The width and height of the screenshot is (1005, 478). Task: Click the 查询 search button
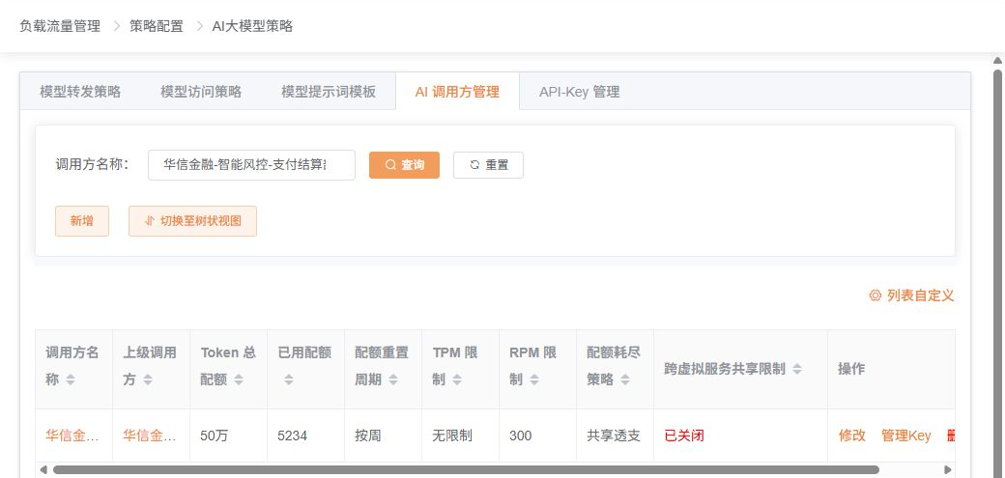click(x=405, y=165)
